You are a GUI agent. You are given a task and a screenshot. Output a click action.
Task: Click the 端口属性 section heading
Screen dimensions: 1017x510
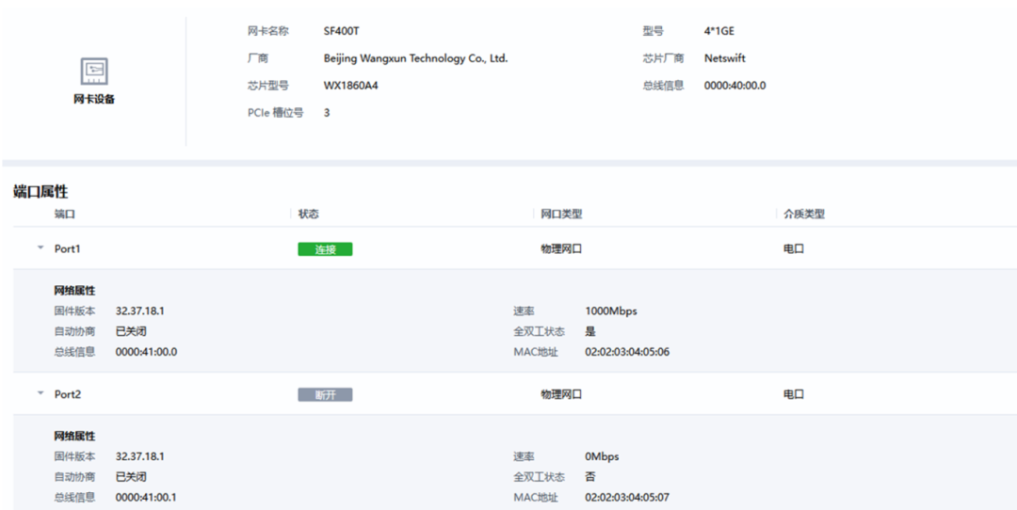40,192
